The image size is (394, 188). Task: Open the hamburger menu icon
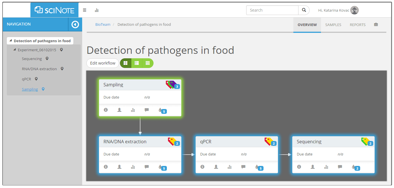coord(84,10)
